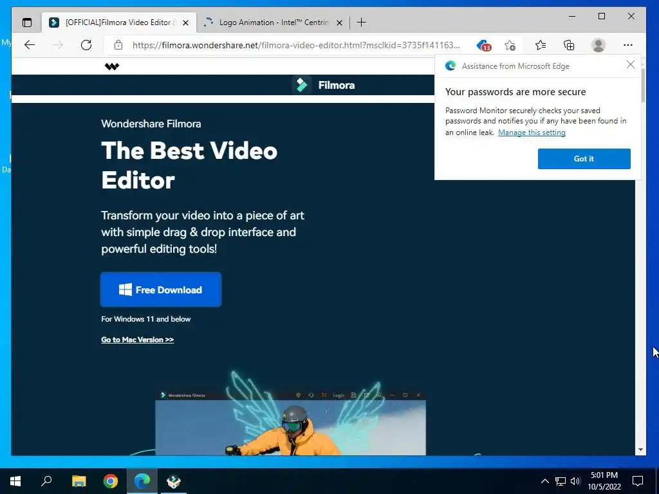
Task: Close the Logo Animation tab
Action: coord(339,23)
